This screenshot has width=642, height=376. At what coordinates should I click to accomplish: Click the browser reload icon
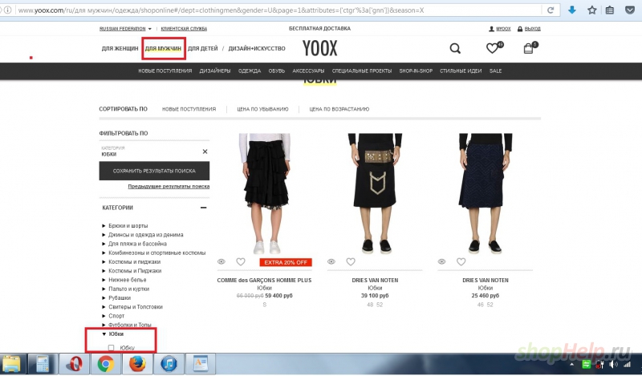tap(551, 10)
